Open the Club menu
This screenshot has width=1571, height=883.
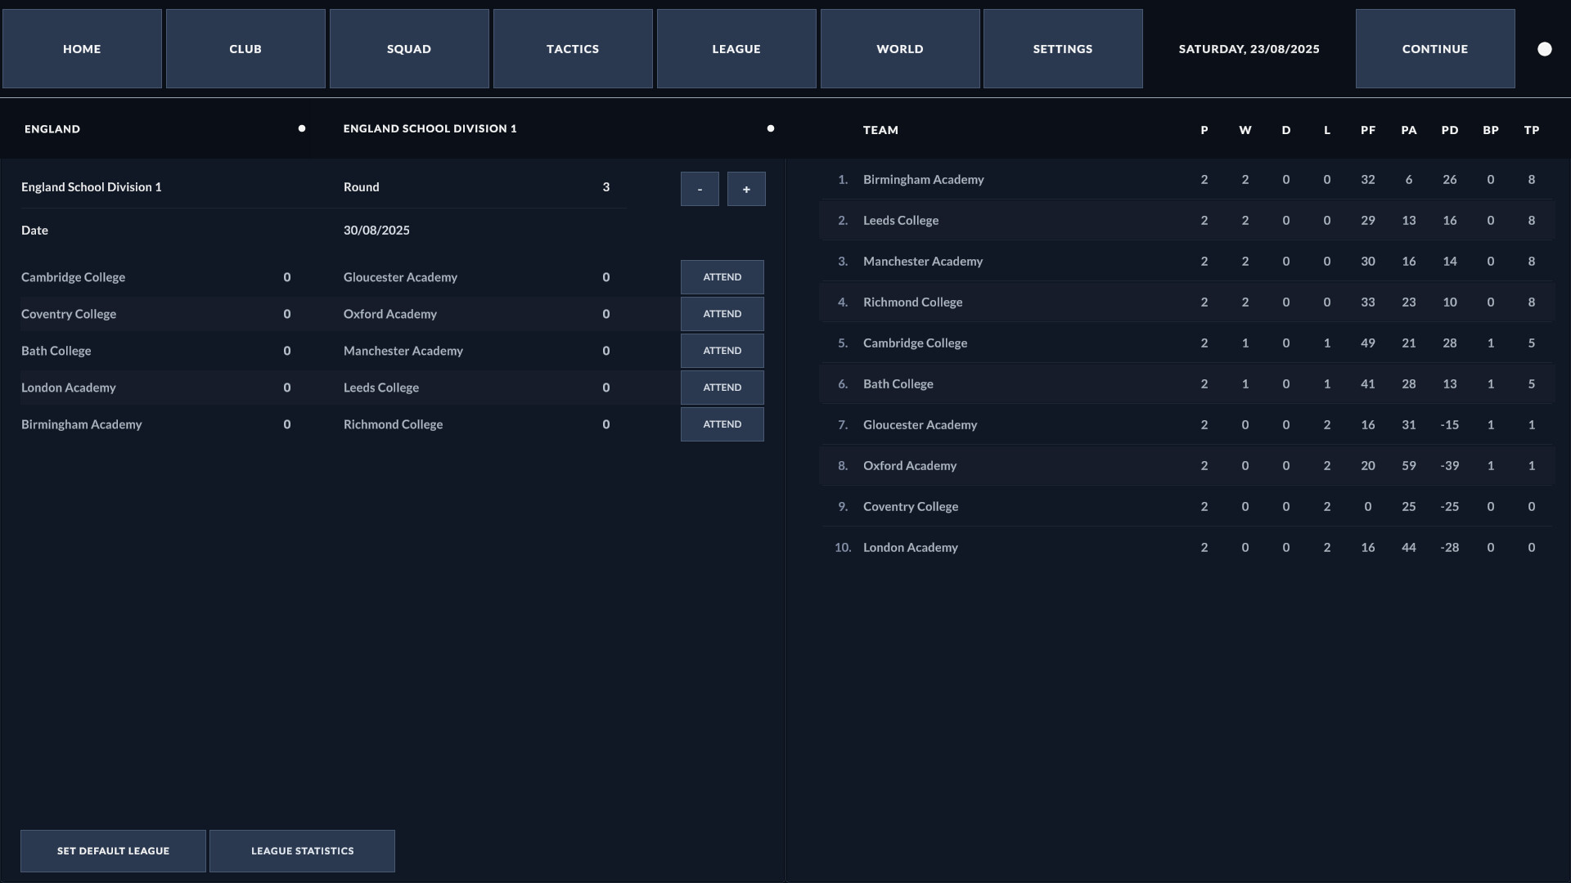point(245,49)
